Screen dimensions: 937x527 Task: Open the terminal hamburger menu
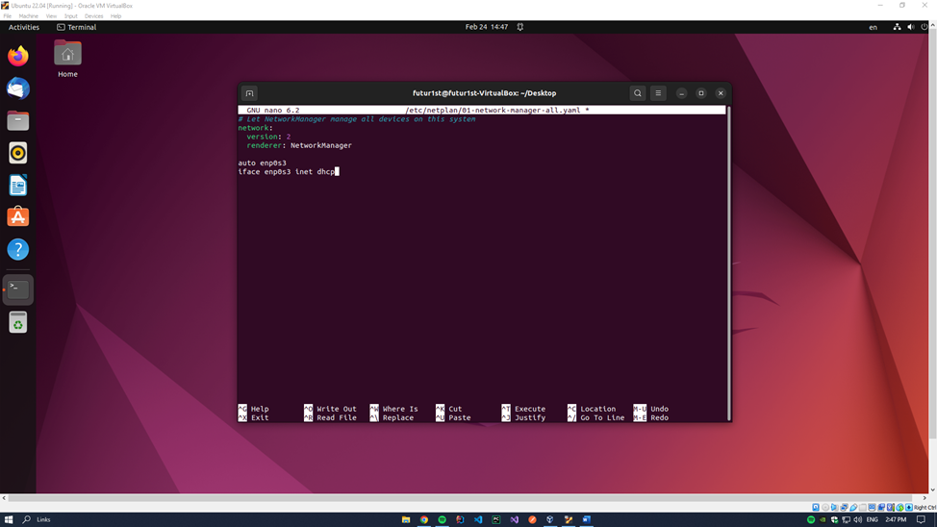[658, 93]
